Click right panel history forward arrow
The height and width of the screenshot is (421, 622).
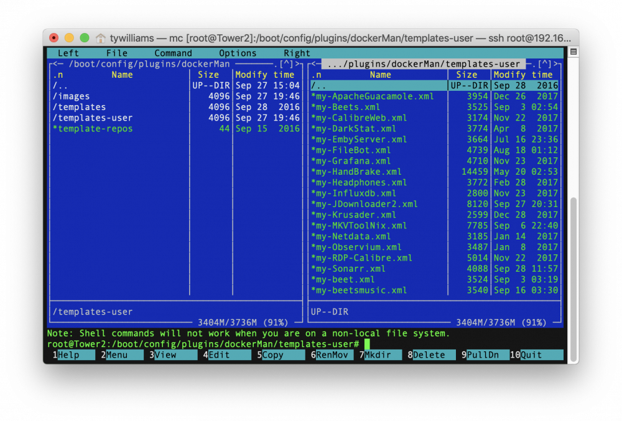(555, 64)
